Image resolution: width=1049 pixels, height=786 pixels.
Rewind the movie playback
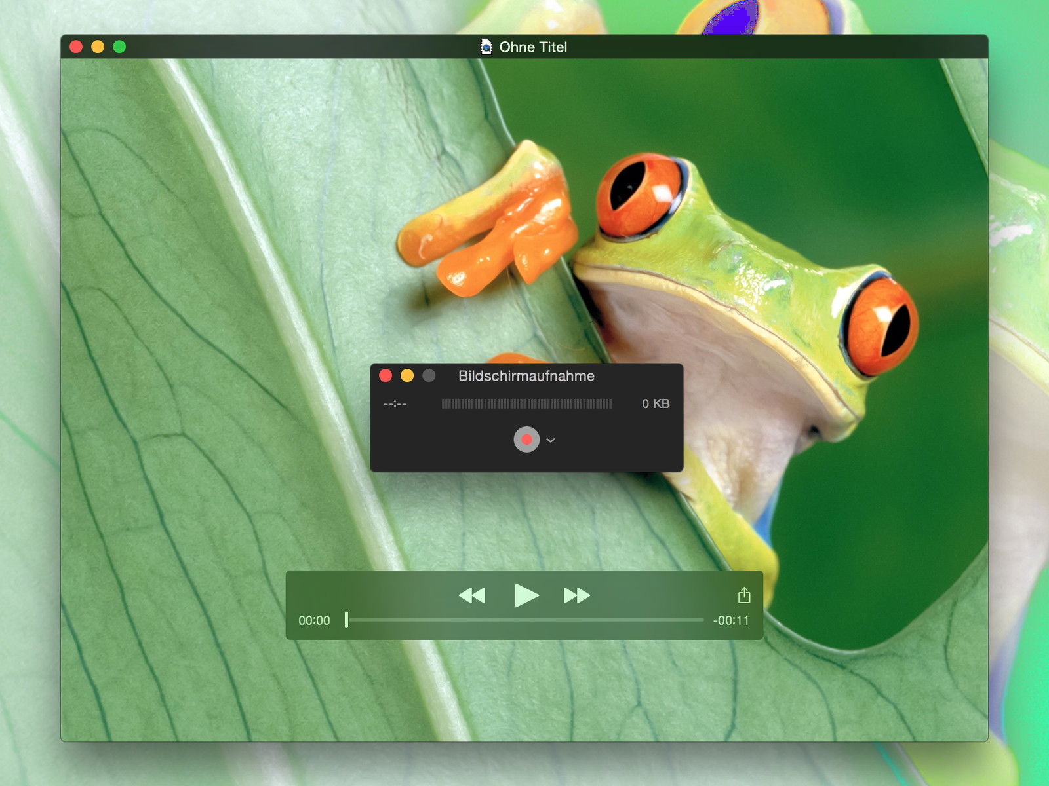(x=472, y=595)
